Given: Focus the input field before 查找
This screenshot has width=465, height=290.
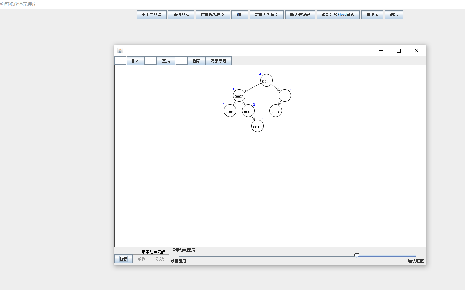Looking at the screenshot, I should pos(151,61).
